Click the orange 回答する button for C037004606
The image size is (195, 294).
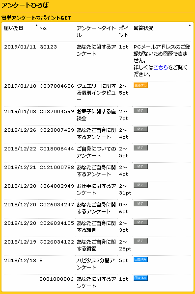click(x=140, y=85)
